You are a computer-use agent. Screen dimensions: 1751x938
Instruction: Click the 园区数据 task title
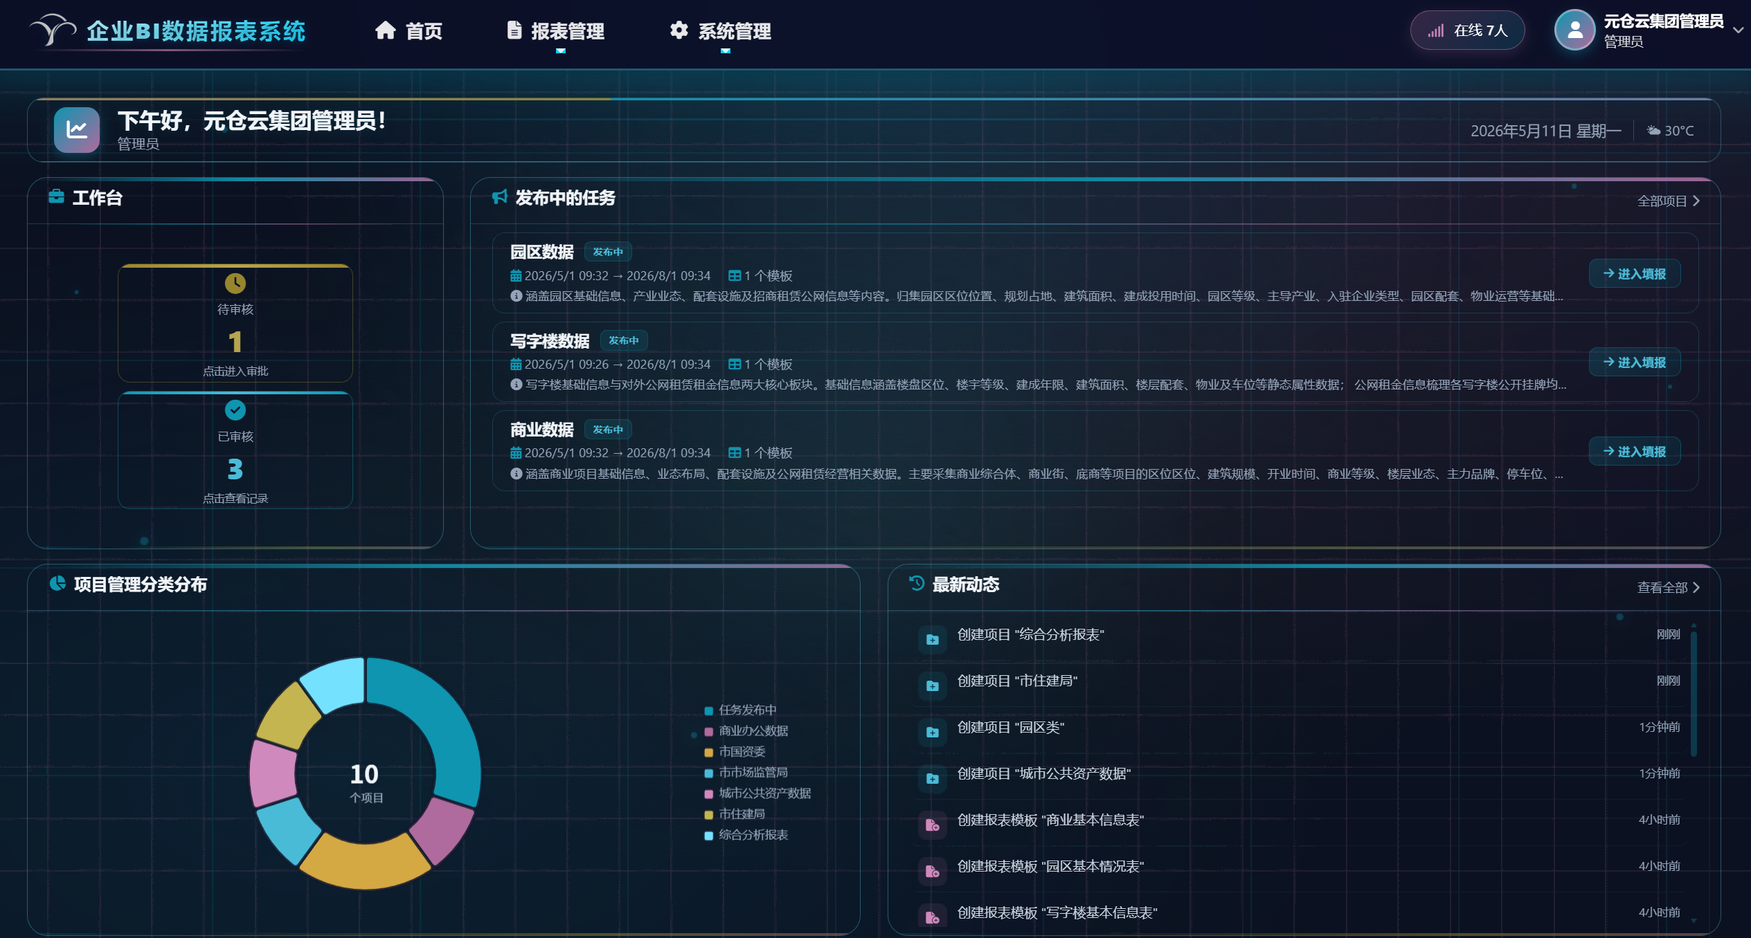click(542, 252)
